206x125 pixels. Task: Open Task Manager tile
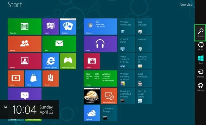[144, 27]
